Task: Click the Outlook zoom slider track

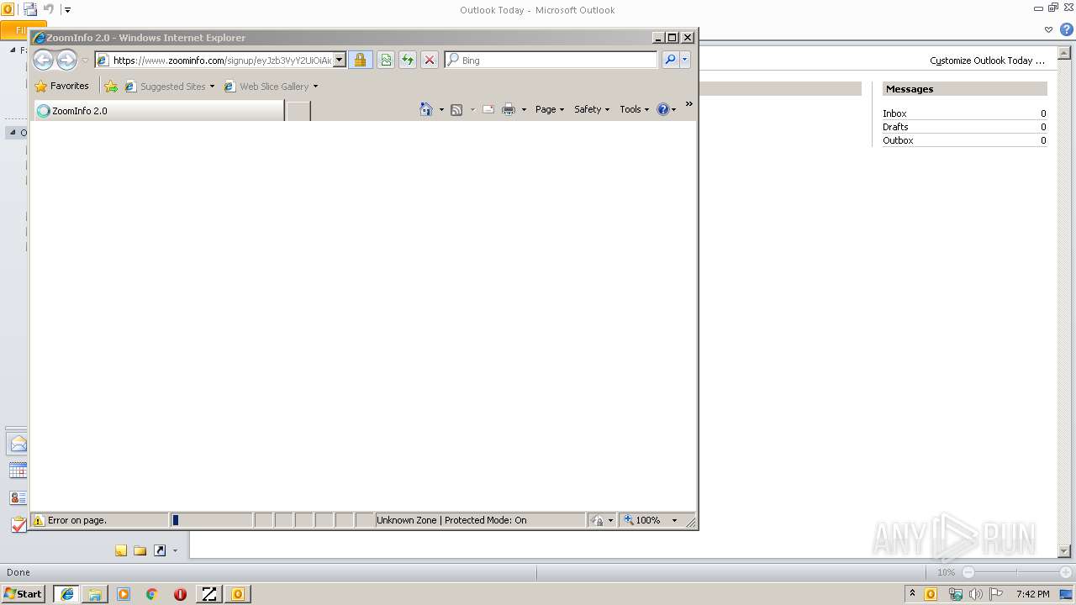Action: point(1017,572)
